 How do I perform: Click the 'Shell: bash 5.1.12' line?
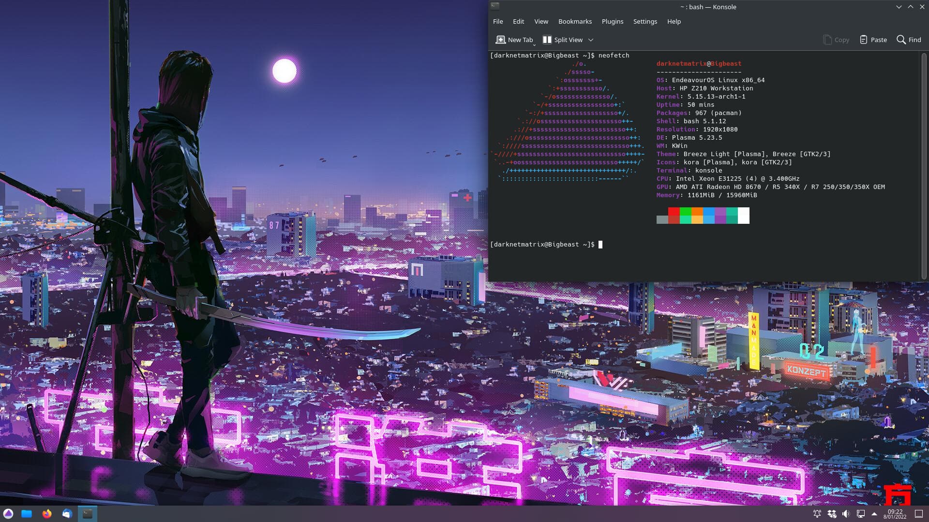click(x=691, y=121)
